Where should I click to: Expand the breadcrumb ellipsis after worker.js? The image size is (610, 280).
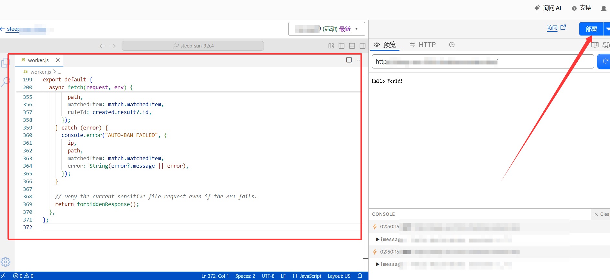[60, 72]
